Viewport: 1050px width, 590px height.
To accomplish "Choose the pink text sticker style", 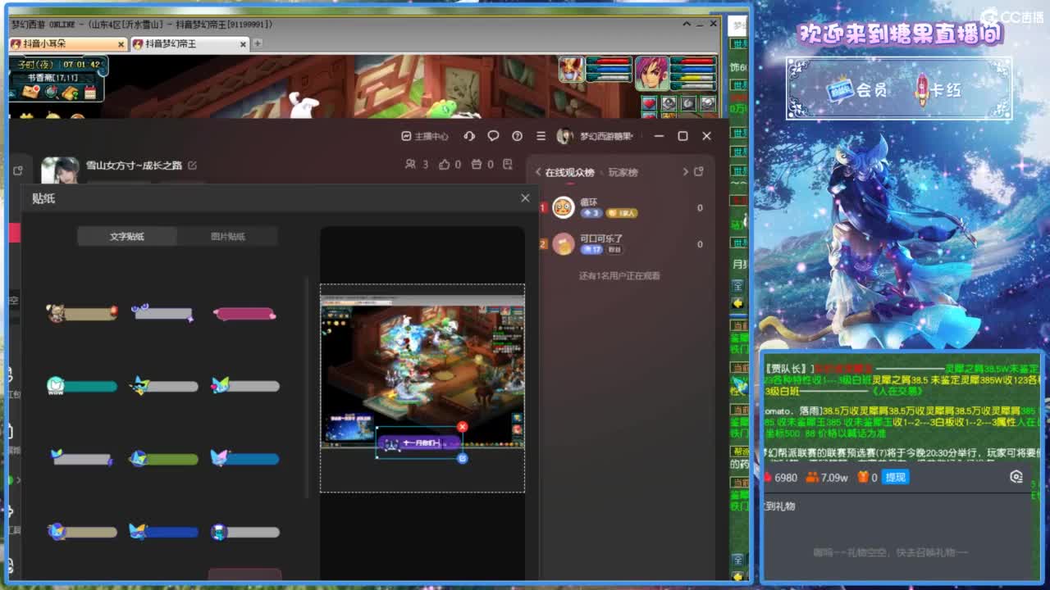I will [244, 313].
